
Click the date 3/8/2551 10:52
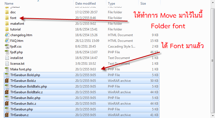pos(85,64)
